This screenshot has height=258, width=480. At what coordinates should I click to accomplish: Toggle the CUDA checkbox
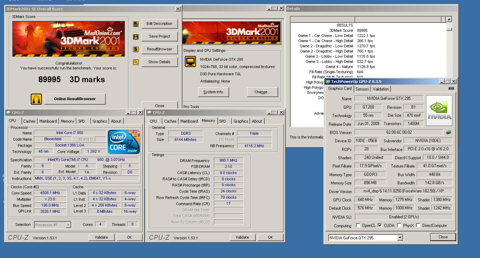coord(380,226)
